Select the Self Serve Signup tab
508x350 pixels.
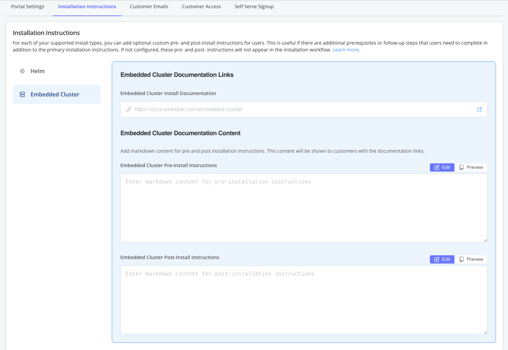pyautogui.click(x=253, y=6)
